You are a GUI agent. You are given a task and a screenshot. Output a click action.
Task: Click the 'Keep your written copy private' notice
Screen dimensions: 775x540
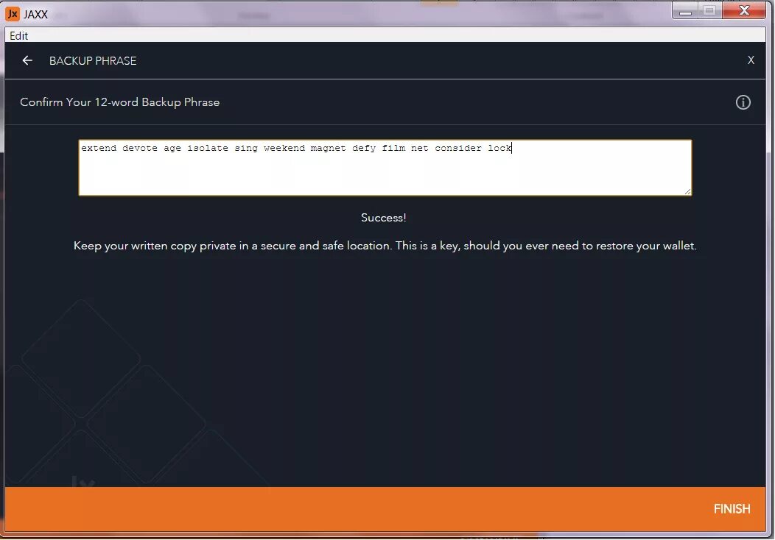tap(385, 246)
